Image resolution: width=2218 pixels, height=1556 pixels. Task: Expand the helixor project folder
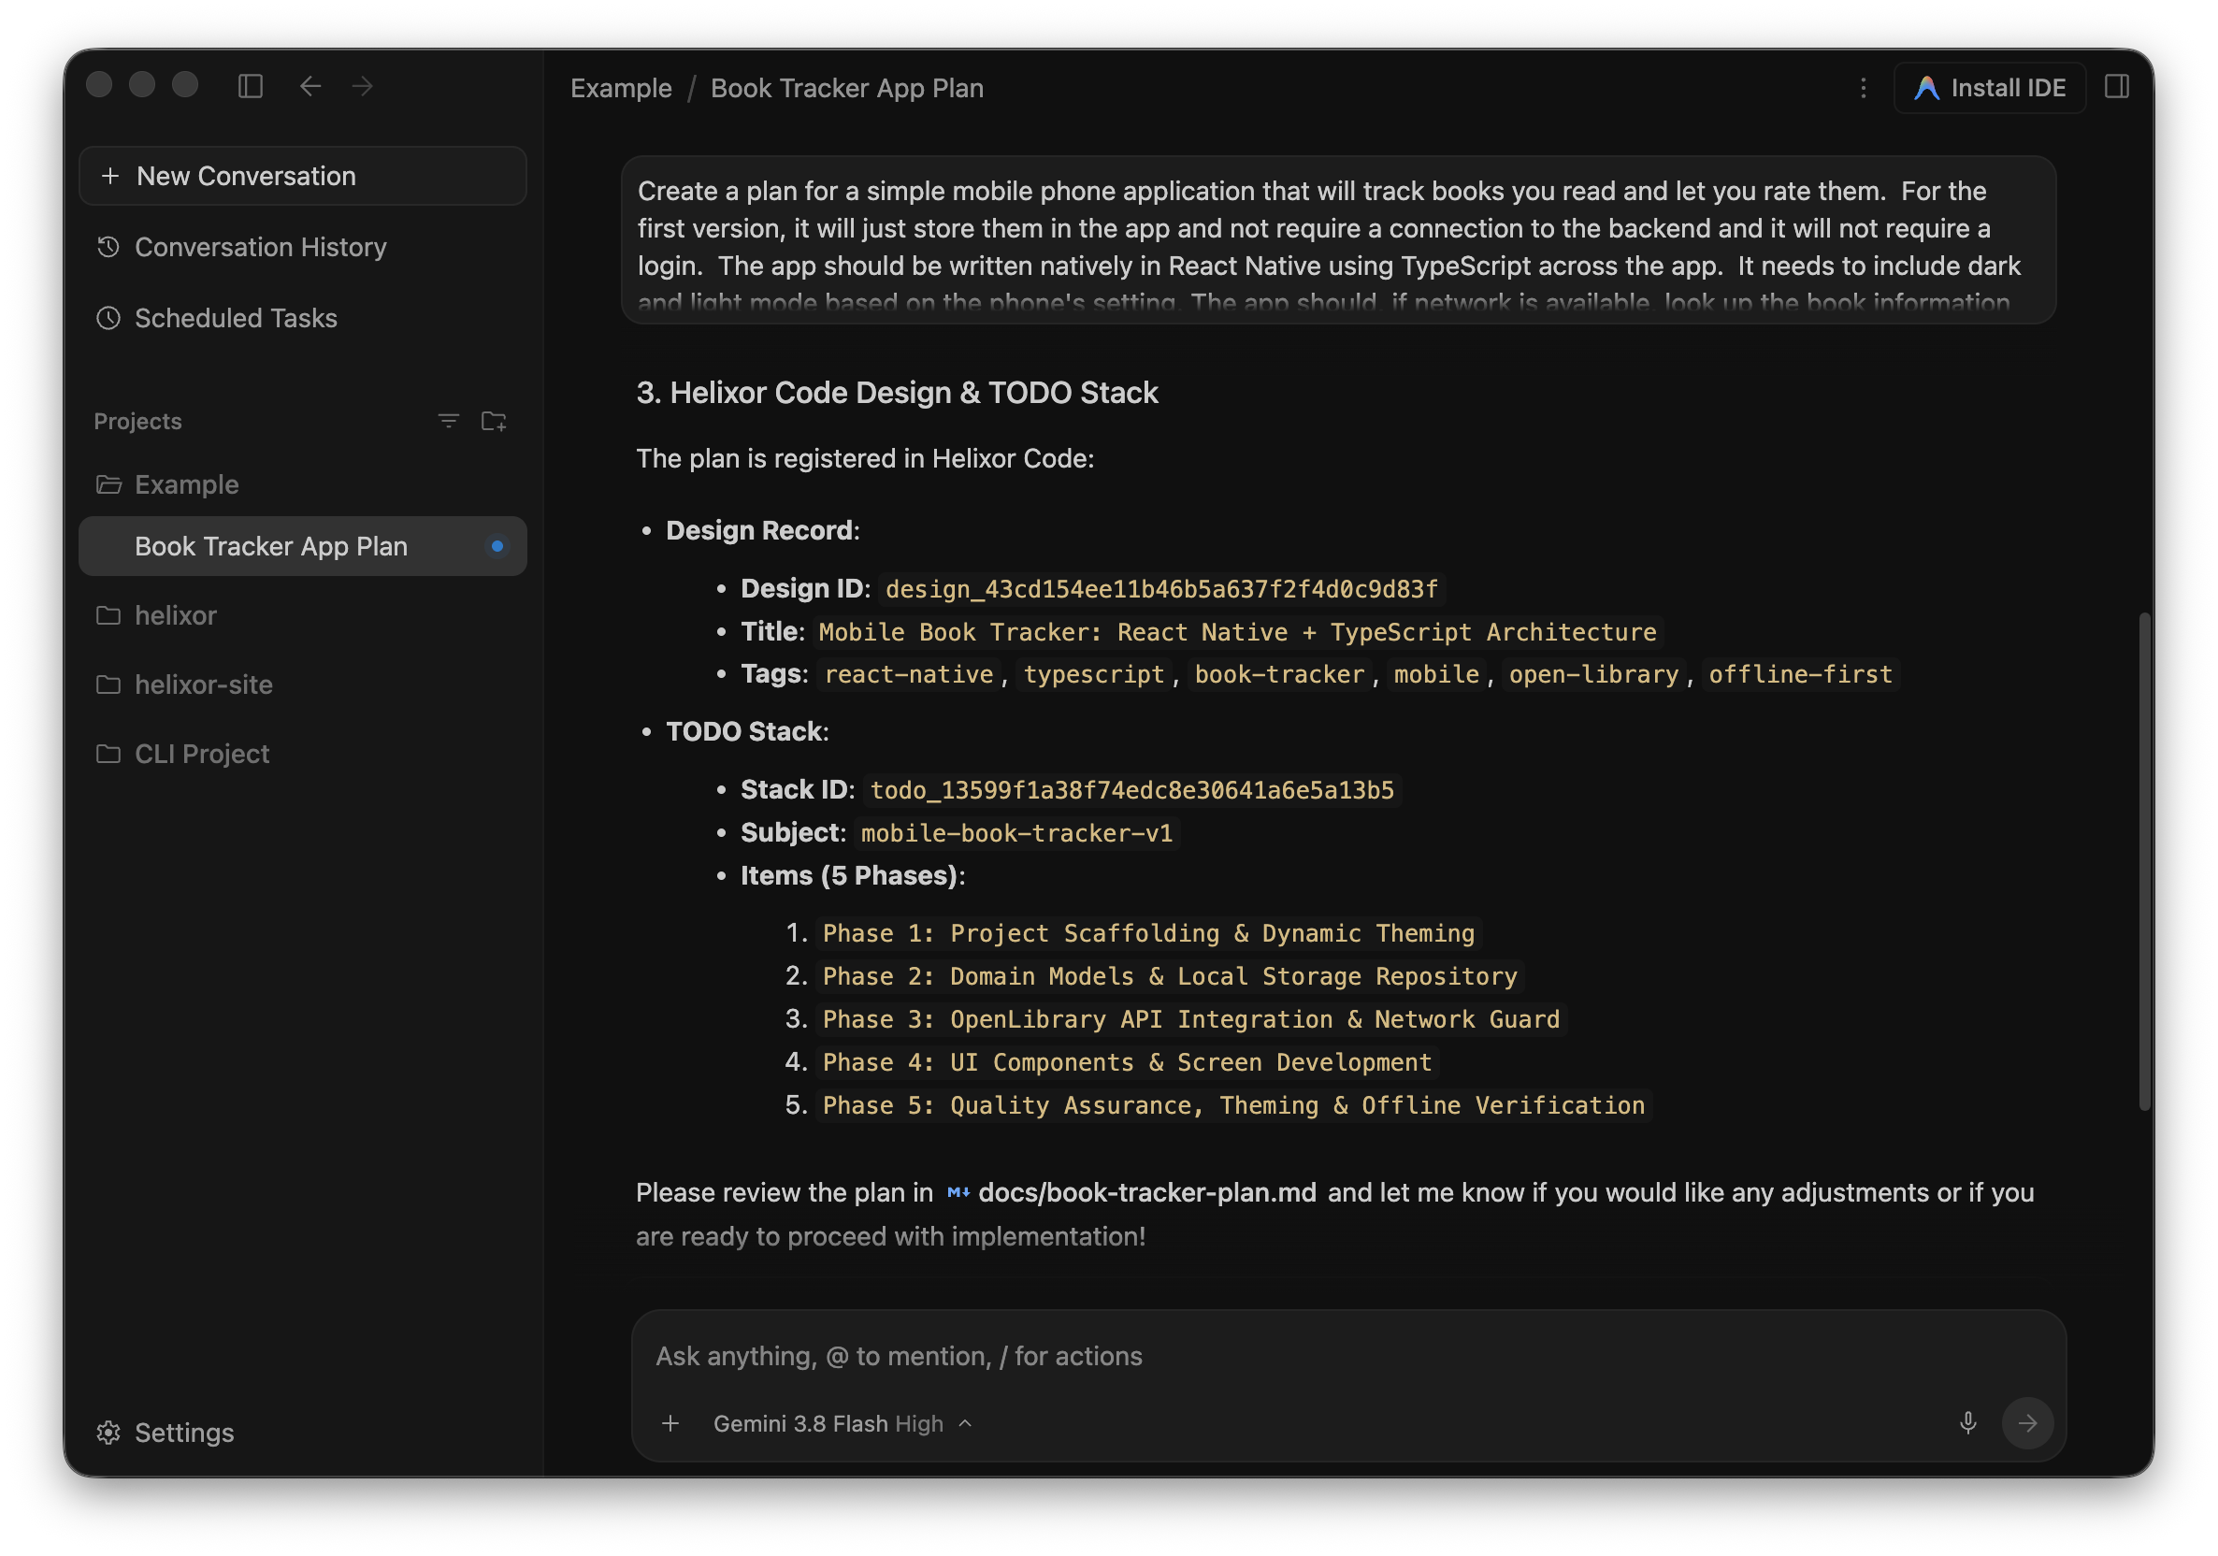(302, 615)
